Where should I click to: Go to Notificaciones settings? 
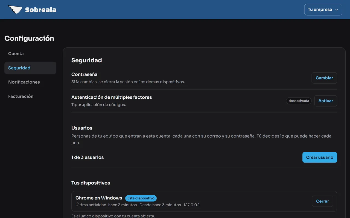coord(30,82)
